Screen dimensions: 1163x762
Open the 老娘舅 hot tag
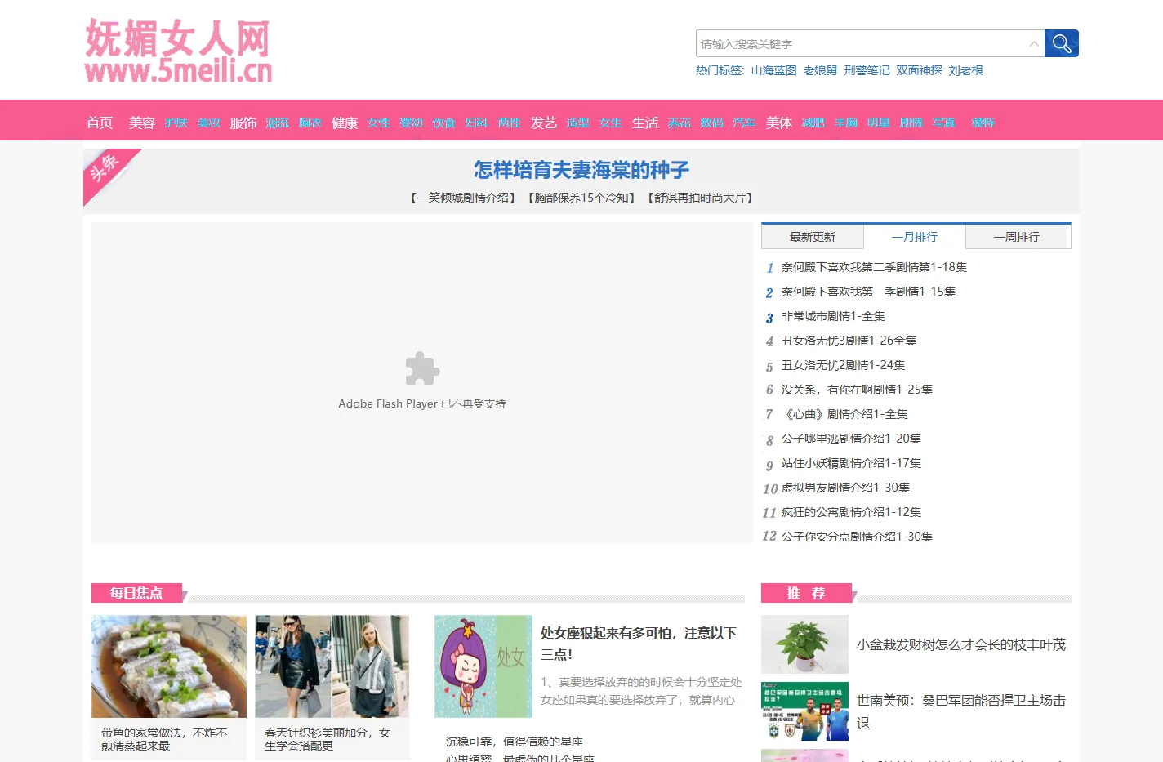[820, 70]
